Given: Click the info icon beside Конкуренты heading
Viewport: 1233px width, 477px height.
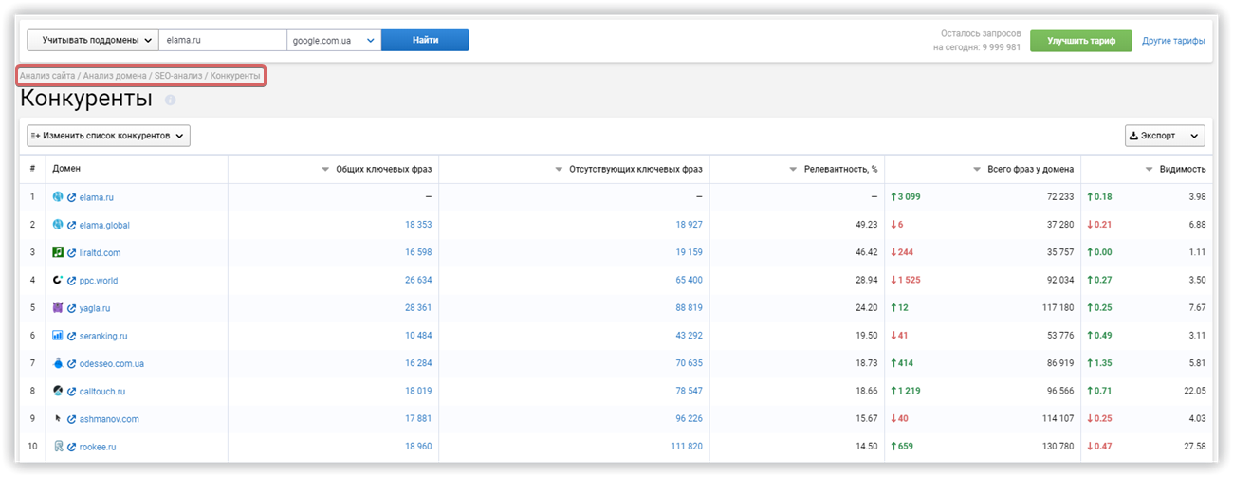Looking at the screenshot, I should (x=171, y=100).
